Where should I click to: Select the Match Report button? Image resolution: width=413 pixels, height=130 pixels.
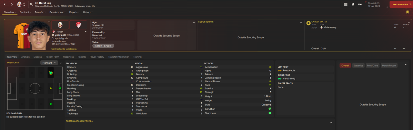tap(389, 65)
